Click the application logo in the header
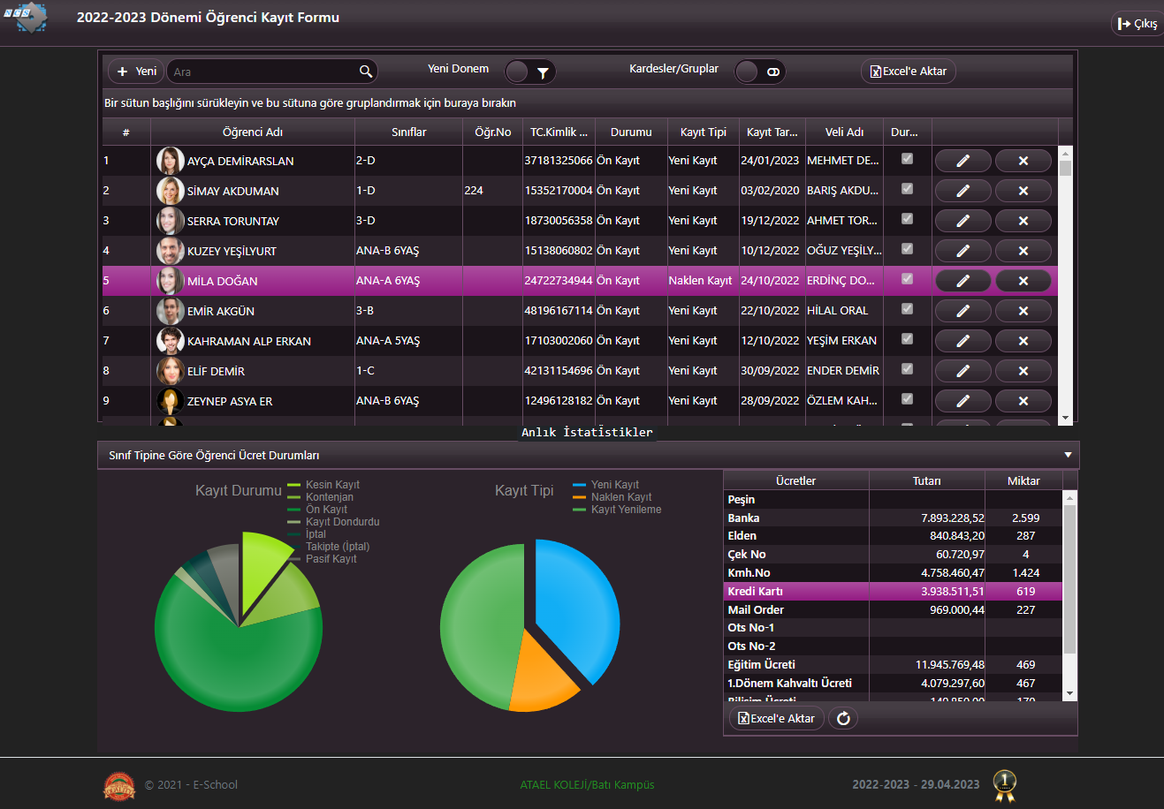This screenshot has width=1164, height=809. click(25, 18)
